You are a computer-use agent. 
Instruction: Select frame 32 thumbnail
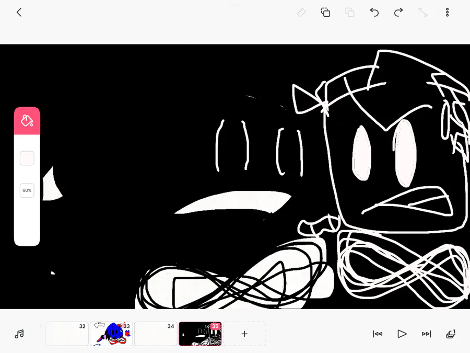coord(67,334)
